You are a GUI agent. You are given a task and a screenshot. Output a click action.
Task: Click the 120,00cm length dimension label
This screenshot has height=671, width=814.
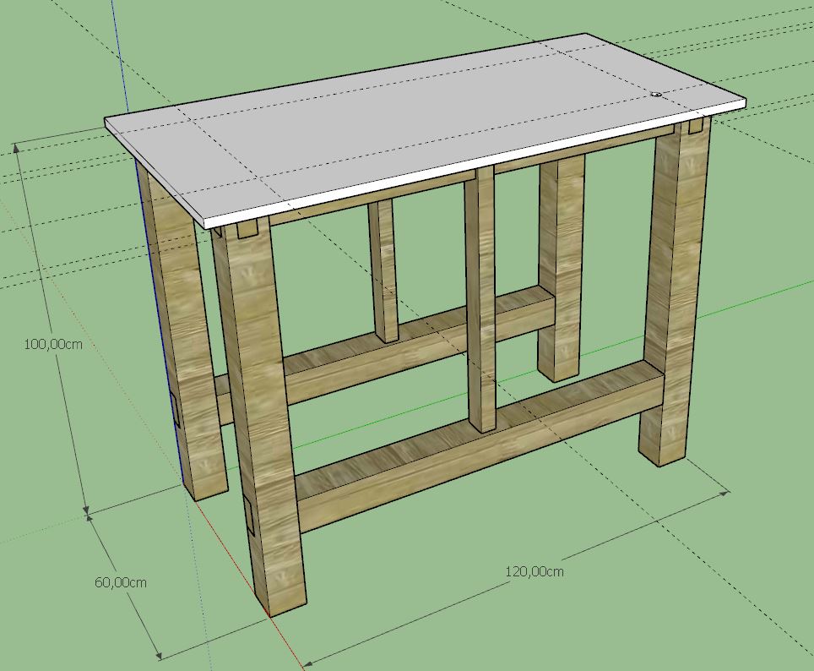coord(535,571)
